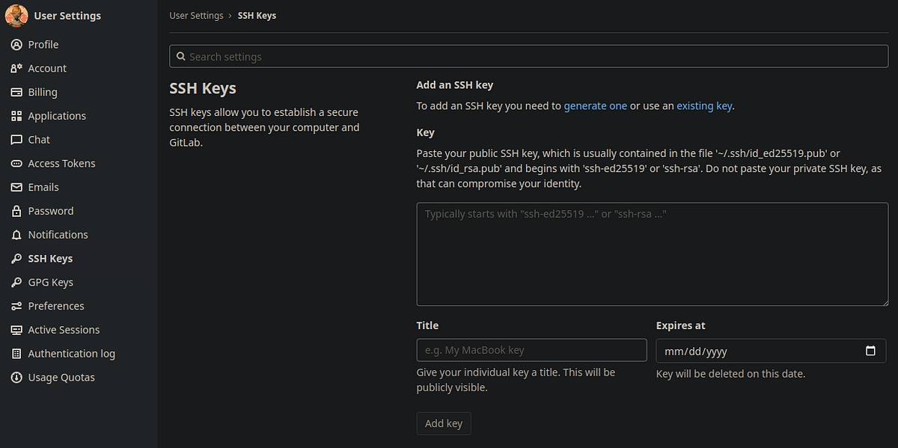Click the generate one link
898x448 pixels.
coord(596,105)
